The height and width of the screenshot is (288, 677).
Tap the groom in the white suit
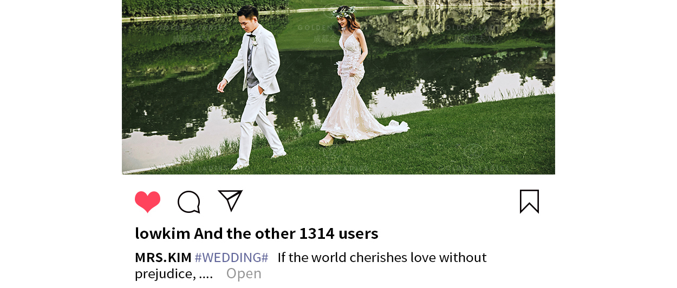tap(253, 86)
